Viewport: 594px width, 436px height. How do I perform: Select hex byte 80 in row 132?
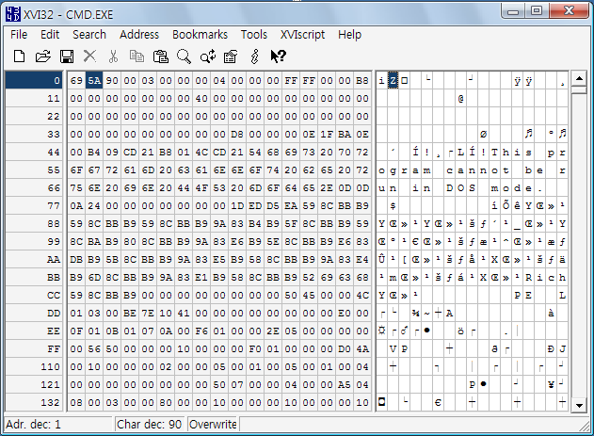(x=166, y=402)
